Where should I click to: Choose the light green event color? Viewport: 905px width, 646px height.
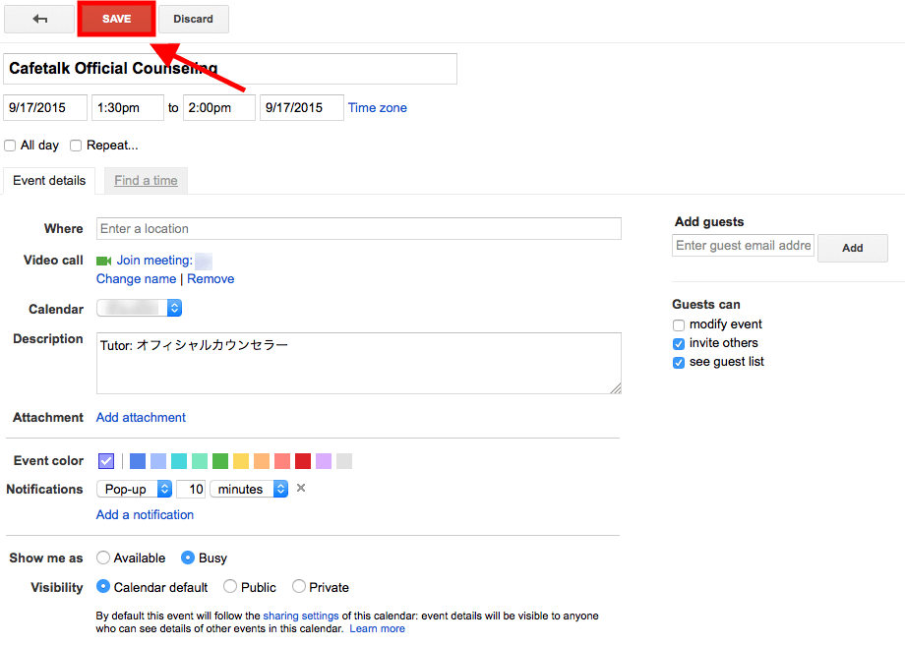200,461
